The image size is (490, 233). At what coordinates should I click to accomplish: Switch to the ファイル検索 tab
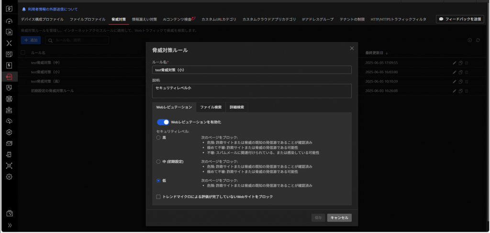tap(211, 107)
